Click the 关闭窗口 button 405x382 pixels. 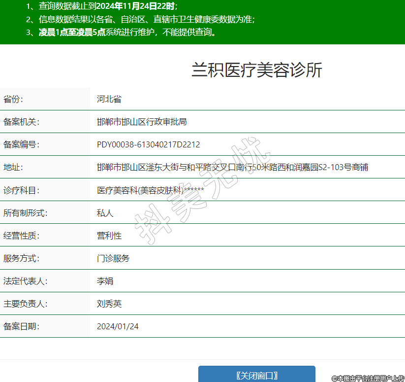click(x=256, y=375)
